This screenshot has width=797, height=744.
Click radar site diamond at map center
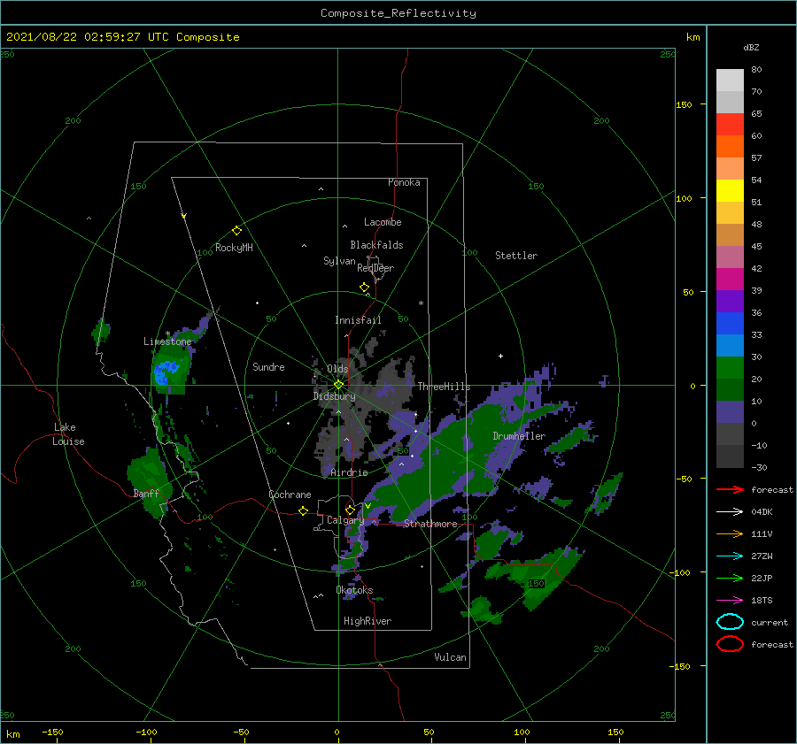pos(338,385)
